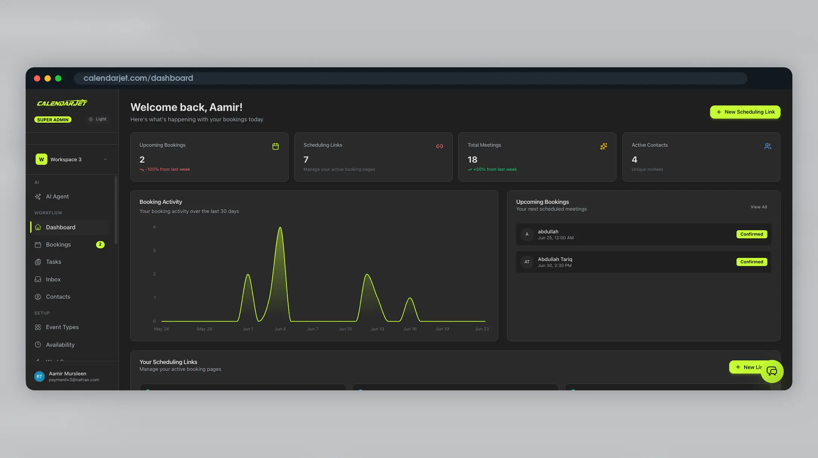Click 'Unique invitees' text

tap(647, 169)
